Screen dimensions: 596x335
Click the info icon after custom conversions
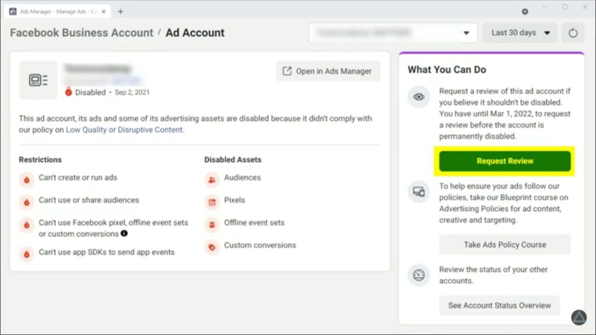click(x=124, y=234)
